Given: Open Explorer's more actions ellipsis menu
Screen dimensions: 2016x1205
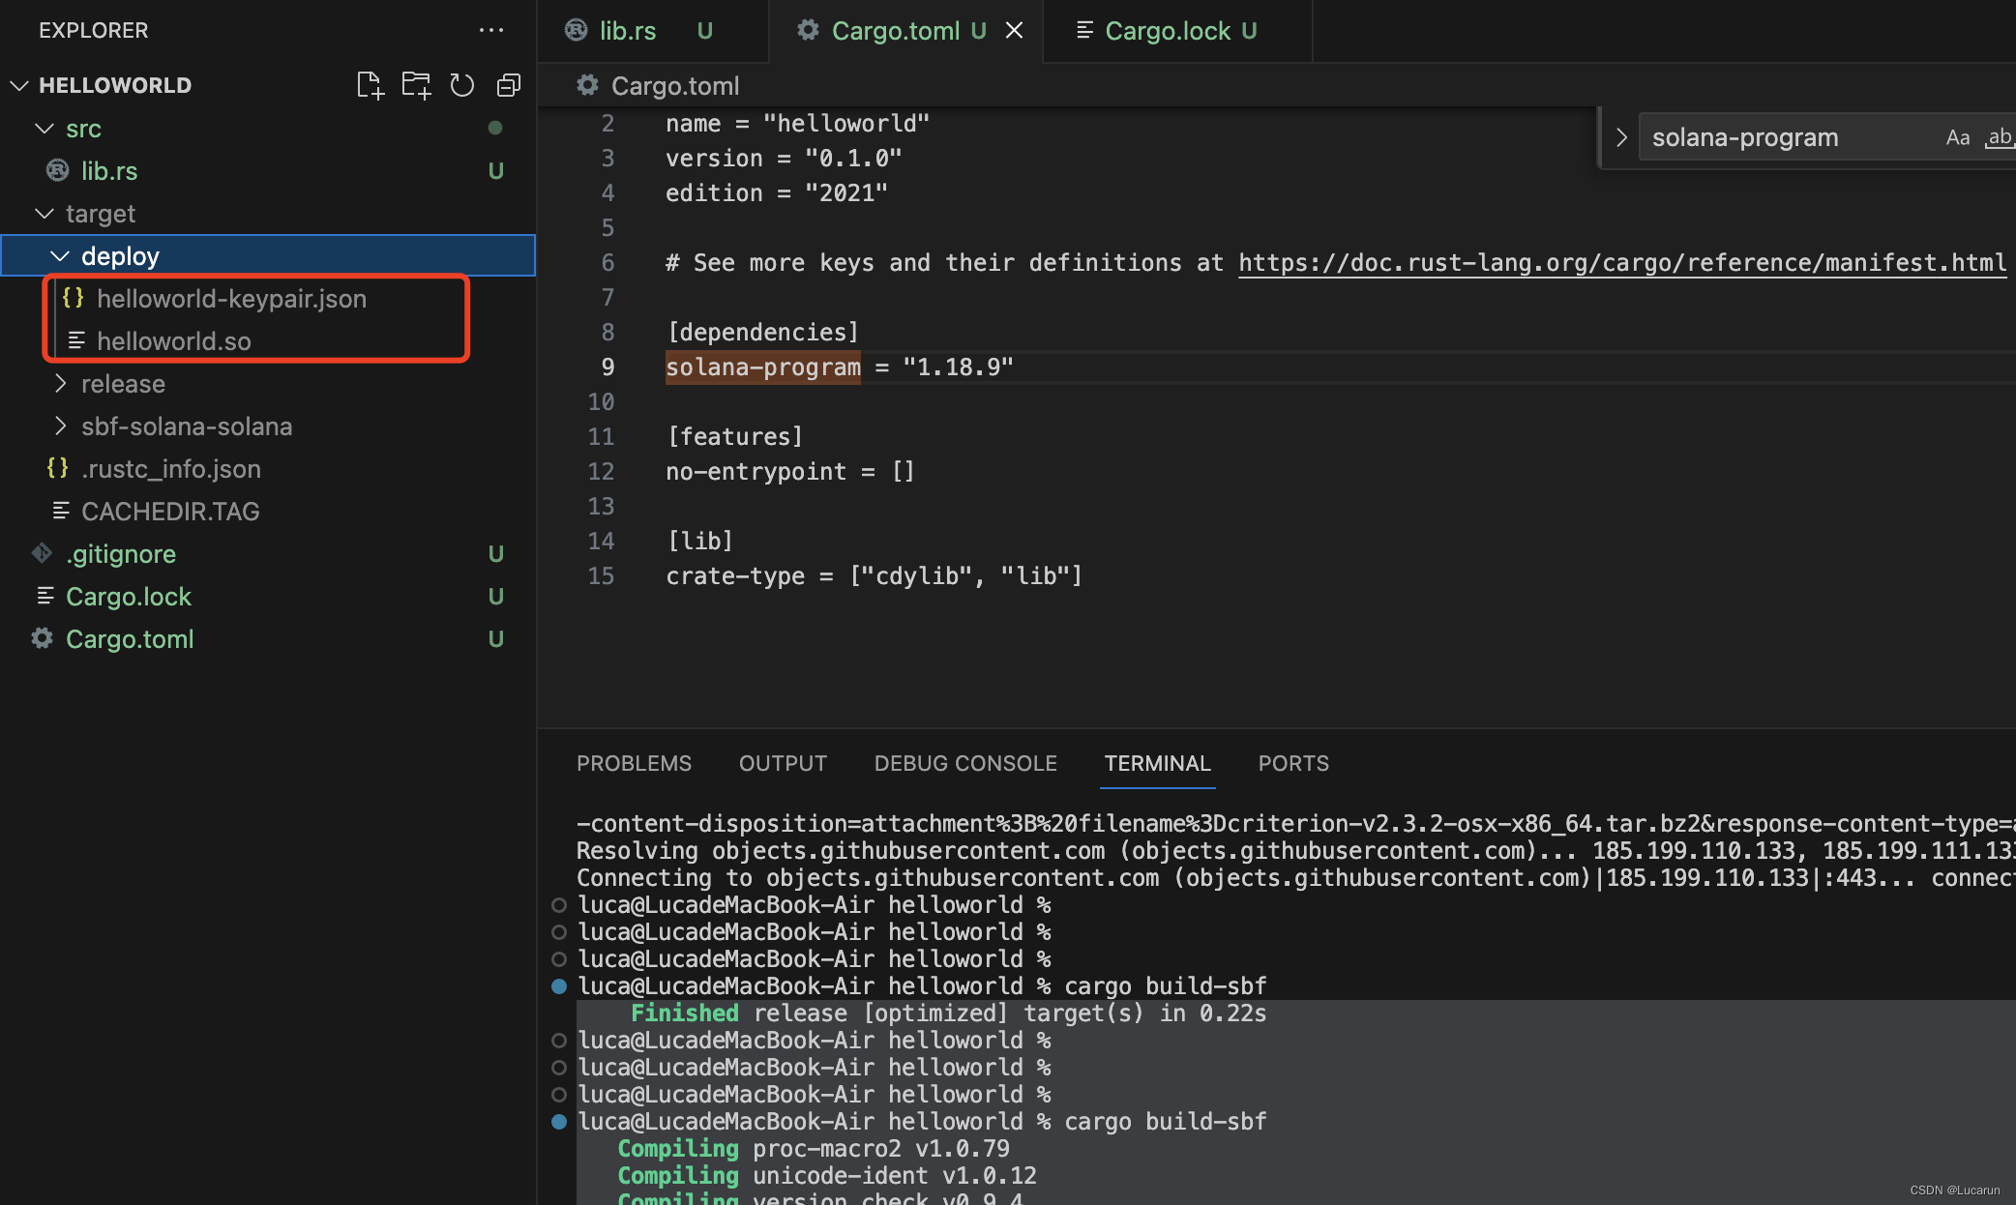Looking at the screenshot, I should point(491,30).
